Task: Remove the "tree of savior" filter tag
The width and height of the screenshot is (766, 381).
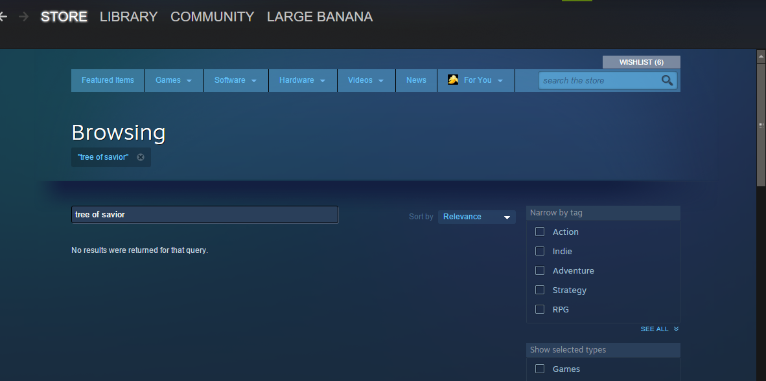Action: [x=141, y=157]
